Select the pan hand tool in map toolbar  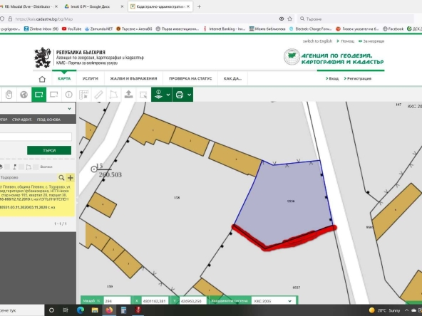tap(9, 95)
